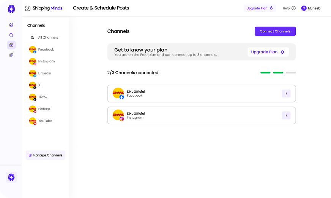Screen dimensions: 331x198
Task: Open the search icon in left sidebar
Action: 11,35
